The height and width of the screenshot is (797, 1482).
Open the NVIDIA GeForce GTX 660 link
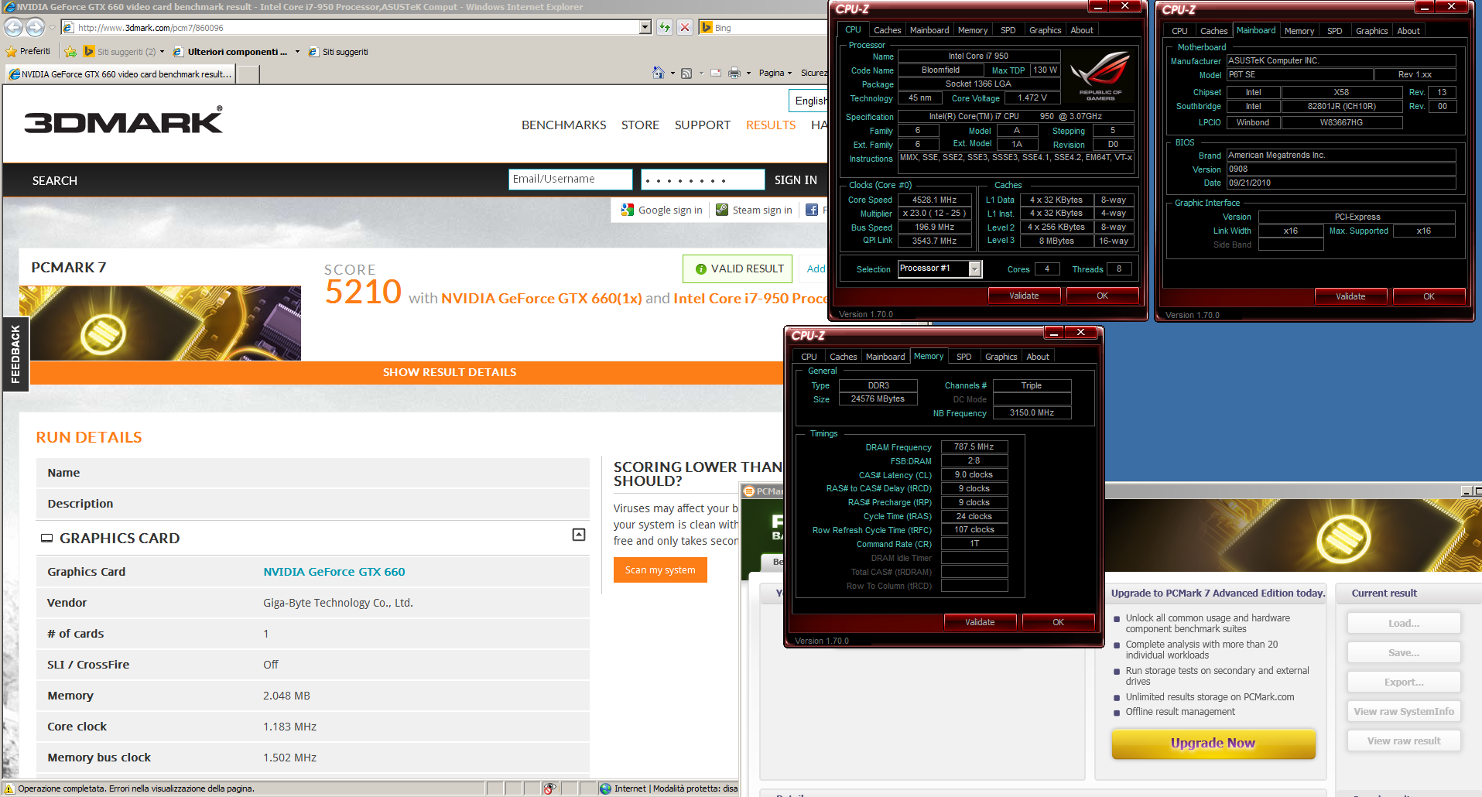coord(334,572)
